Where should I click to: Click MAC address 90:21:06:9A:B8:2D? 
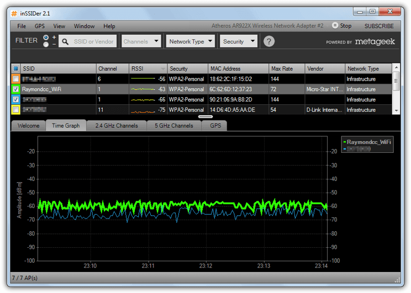(231, 99)
